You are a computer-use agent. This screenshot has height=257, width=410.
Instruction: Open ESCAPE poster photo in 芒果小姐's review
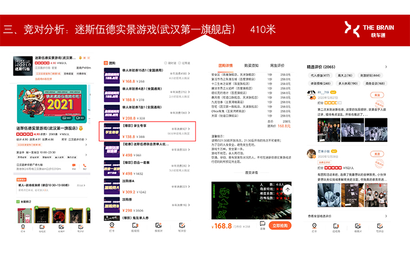point(352,195)
